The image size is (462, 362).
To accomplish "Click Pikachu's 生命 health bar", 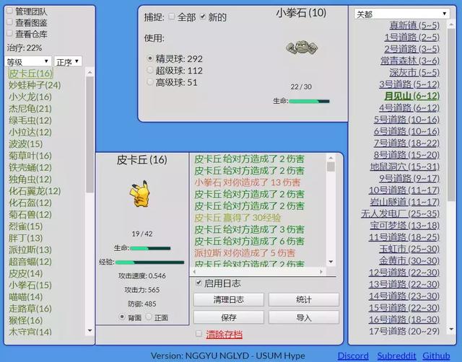I will pyautogui.click(x=150, y=248).
